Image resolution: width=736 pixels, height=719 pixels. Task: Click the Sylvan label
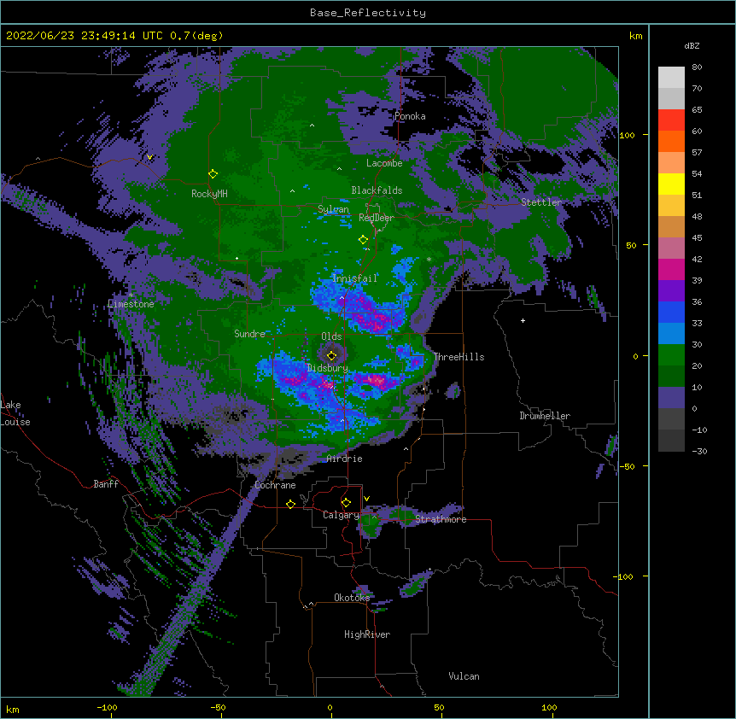(333, 209)
